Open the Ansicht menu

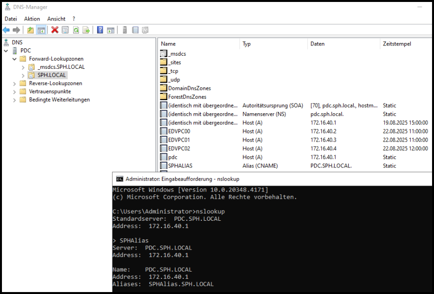coord(56,19)
